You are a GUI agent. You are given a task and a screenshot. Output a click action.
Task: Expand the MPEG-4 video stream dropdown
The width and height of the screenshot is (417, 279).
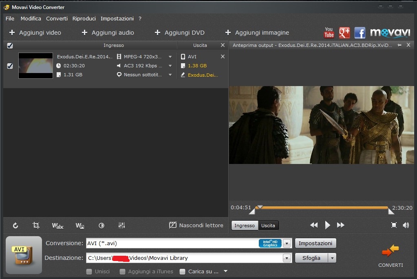tap(170, 57)
